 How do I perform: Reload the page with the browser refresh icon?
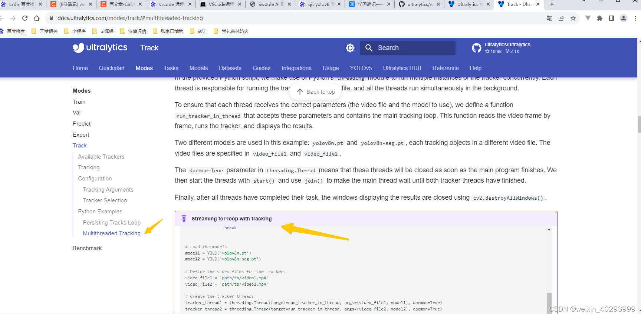coord(25,18)
